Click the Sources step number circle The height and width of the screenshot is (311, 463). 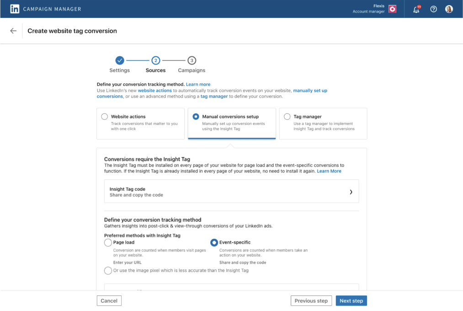pyautogui.click(x=155, y=60)
